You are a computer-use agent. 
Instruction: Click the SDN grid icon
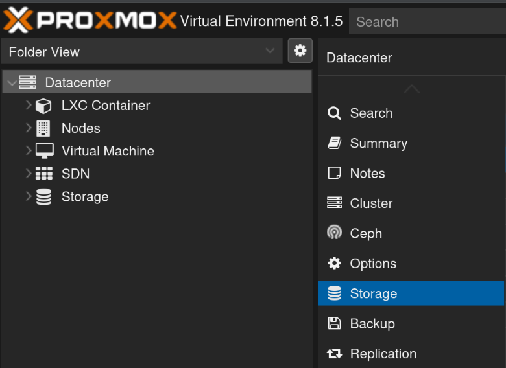point(43,174)
